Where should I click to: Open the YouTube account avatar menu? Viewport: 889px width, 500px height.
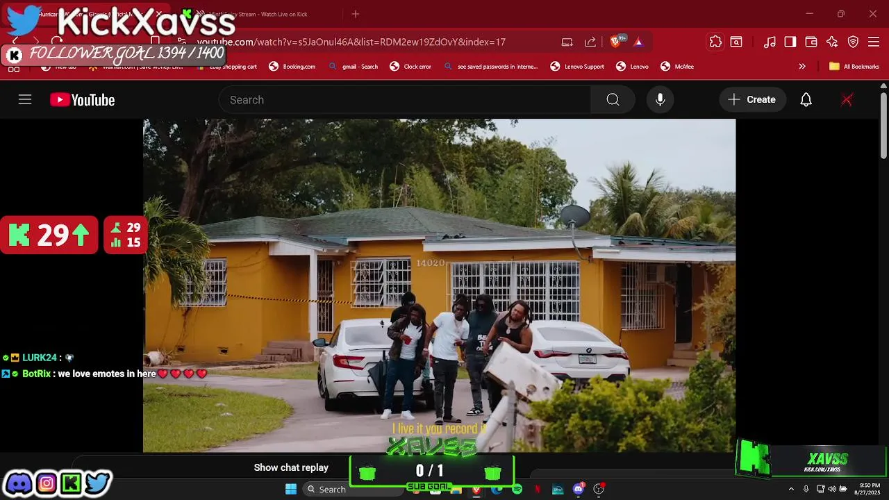click(847, 99)
